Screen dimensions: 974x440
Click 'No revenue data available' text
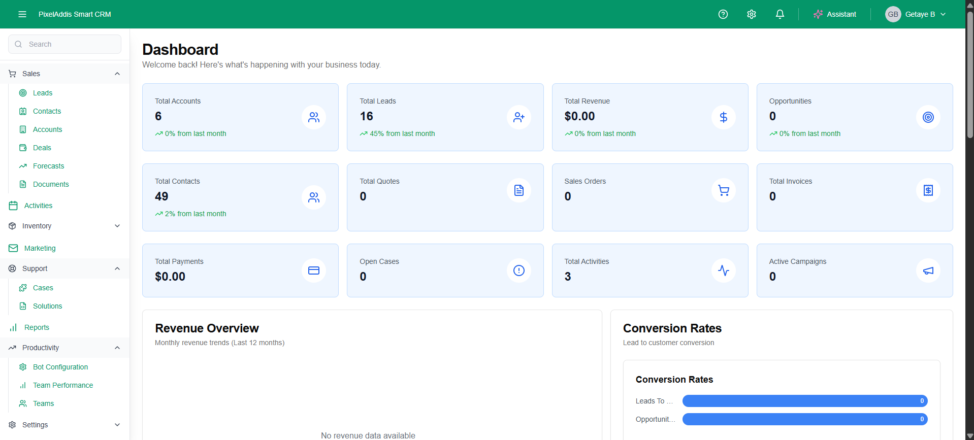[x=368, y=435]
